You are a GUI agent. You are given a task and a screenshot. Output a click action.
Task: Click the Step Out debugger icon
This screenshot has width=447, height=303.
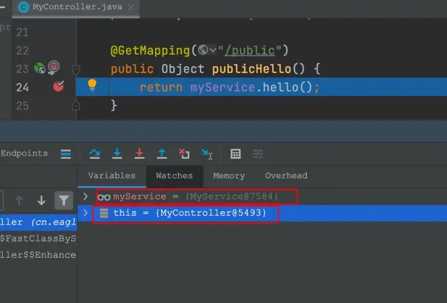[162, 154]
